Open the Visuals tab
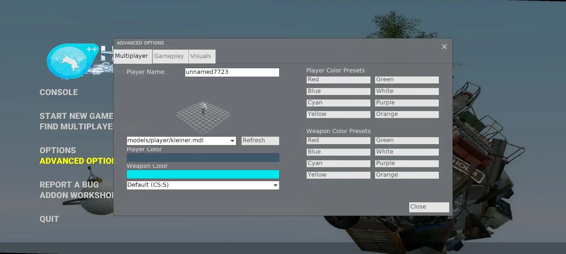 202,56
